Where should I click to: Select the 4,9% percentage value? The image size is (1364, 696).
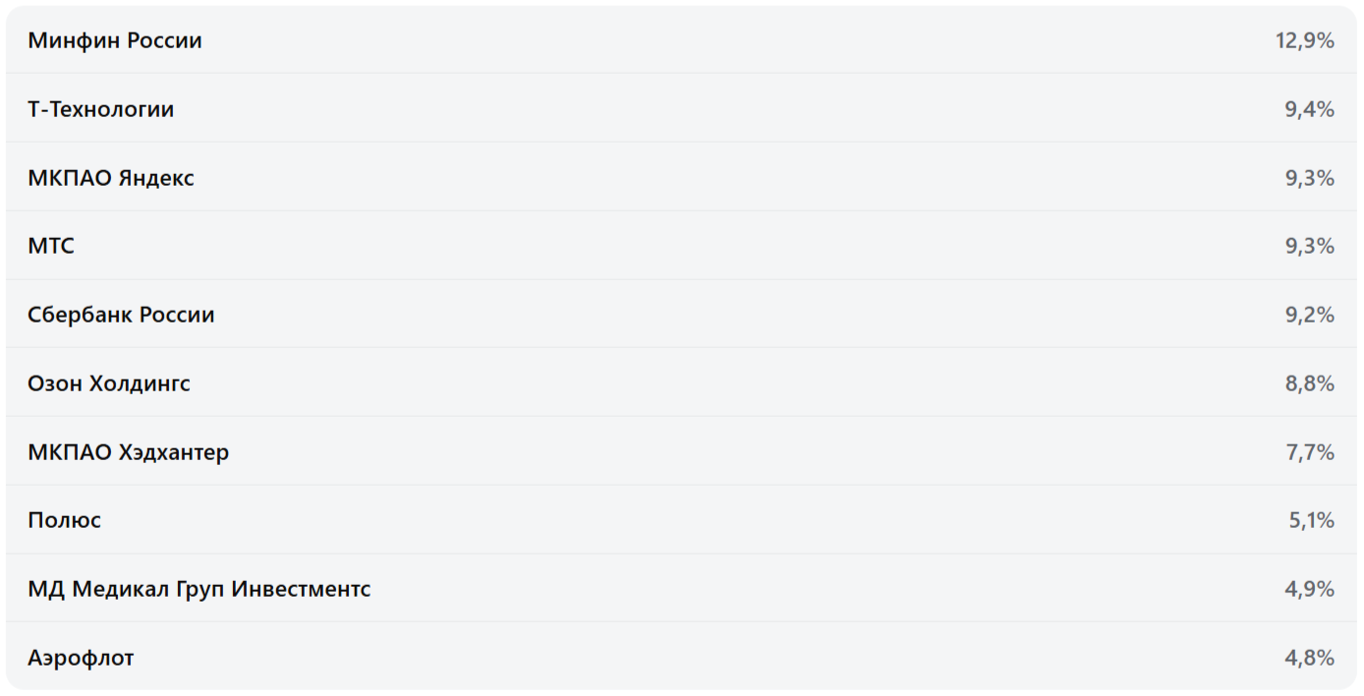pyautogui.click(x=1309, y=589)
